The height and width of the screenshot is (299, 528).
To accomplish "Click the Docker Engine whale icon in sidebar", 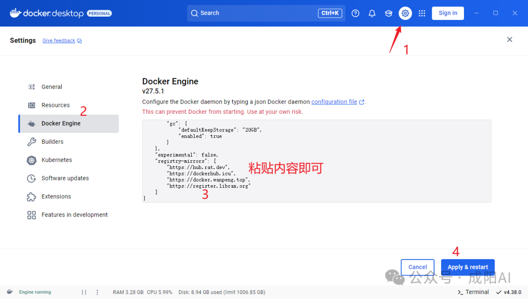I will pyautogui.click(x=32, y=124).
